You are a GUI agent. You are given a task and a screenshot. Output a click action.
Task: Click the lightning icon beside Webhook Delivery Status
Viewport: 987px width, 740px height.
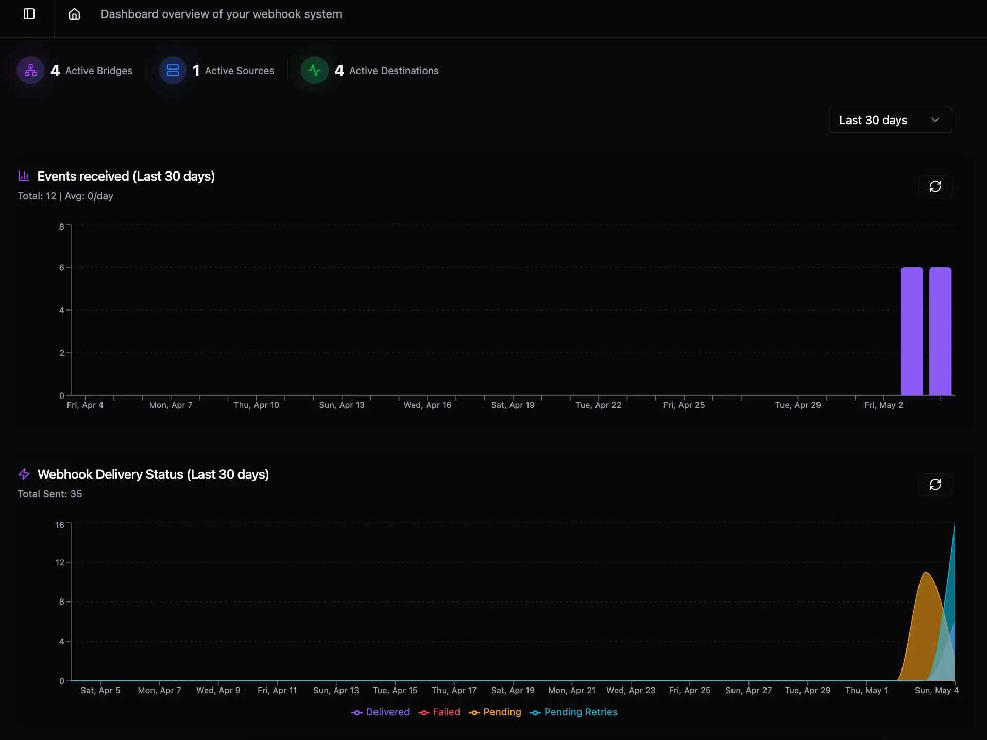pos(24,474)
